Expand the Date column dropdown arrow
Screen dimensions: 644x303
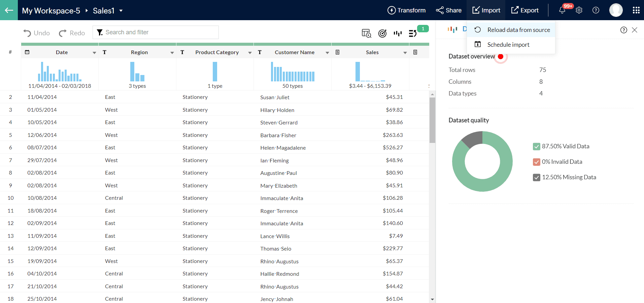click(94, 53)
